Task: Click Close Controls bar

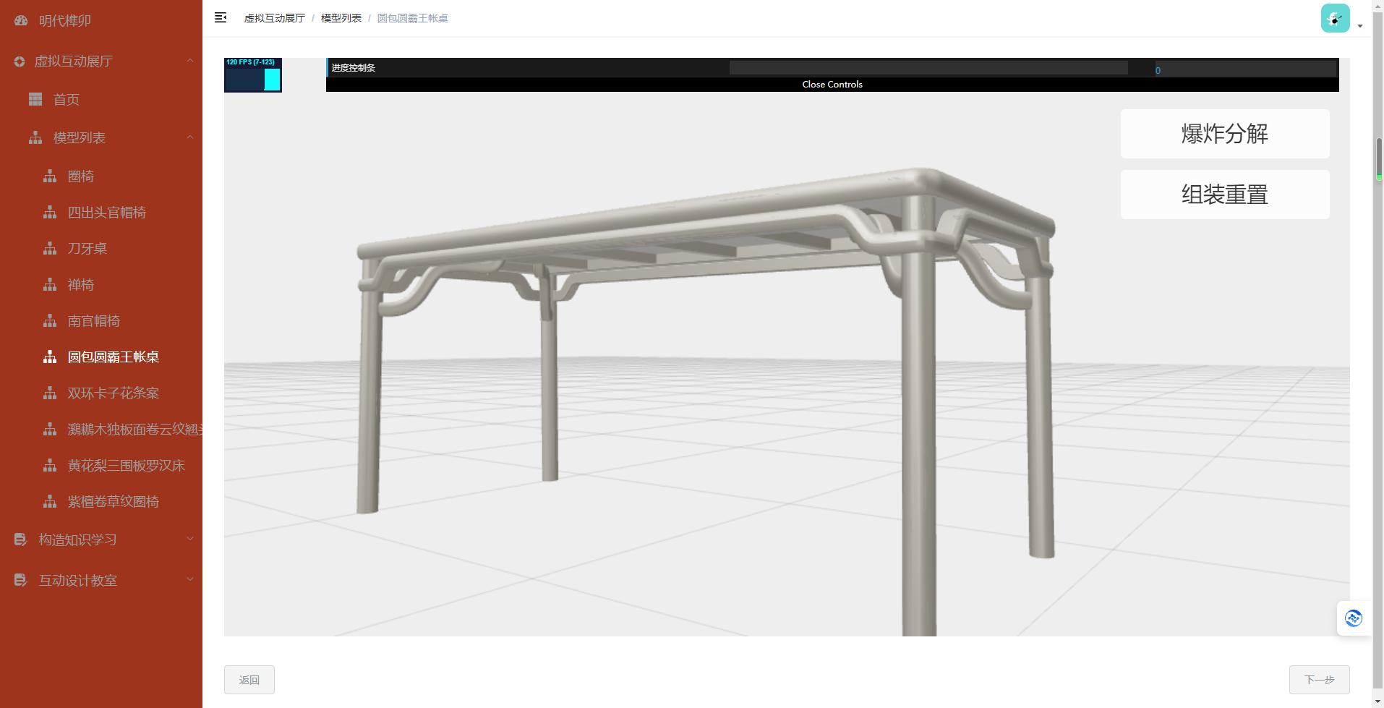Action: 832,85
